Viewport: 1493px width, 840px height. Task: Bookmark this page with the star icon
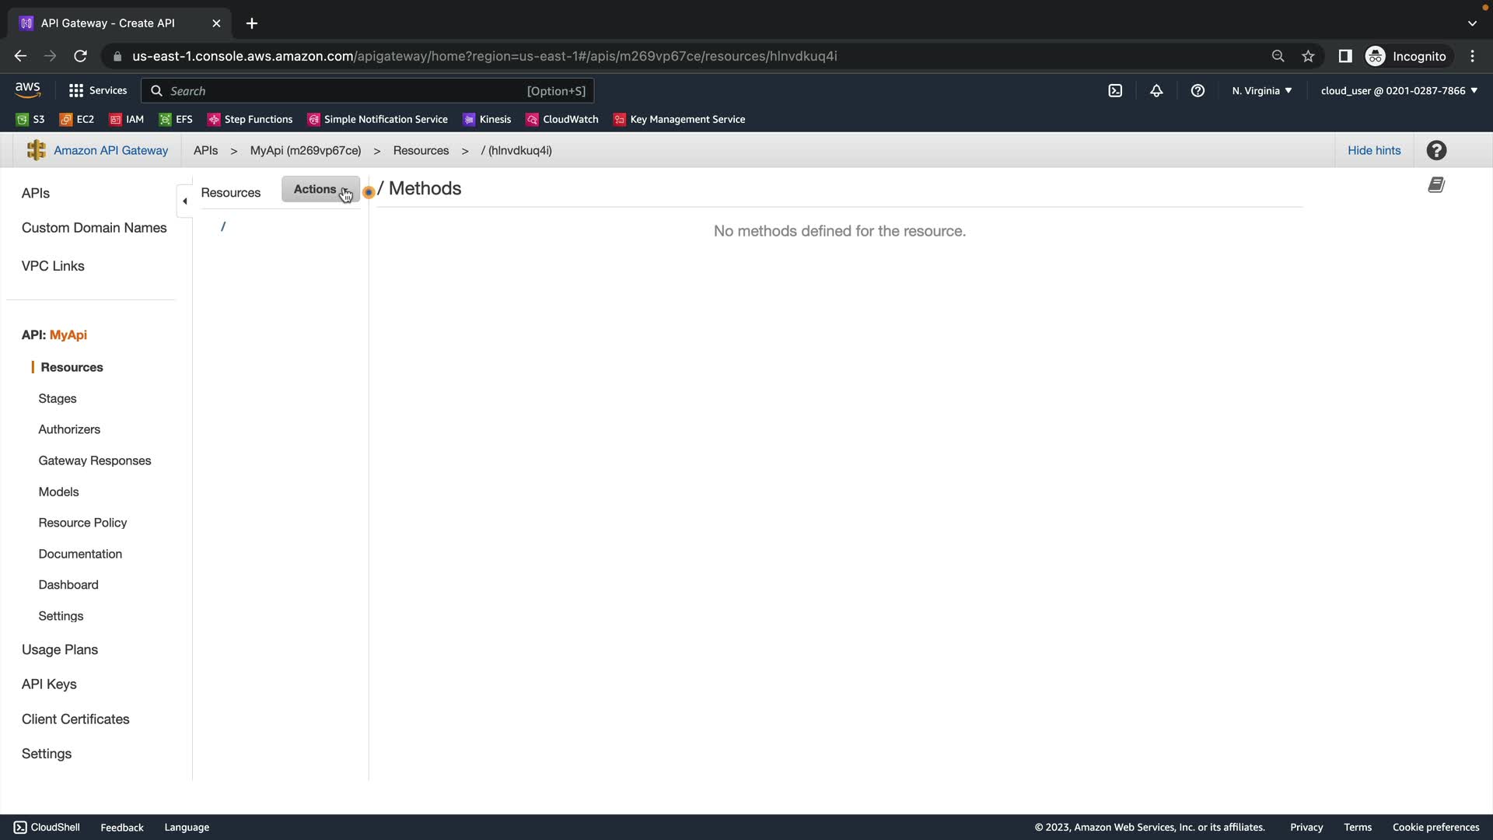click(1308, 56)
